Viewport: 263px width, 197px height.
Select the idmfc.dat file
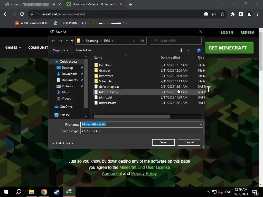pos(106,97)
